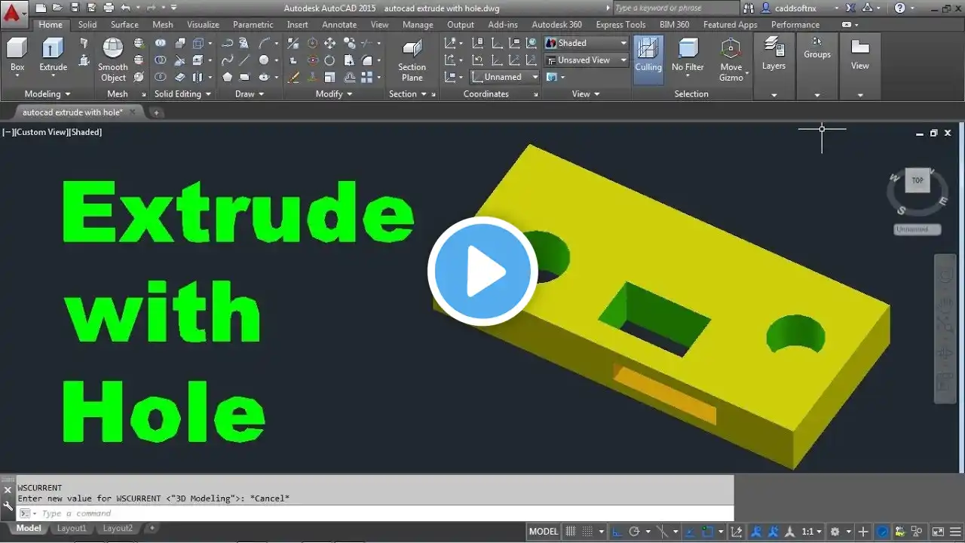965x543 pixels.
Task: Open the Insert ribbon tab
Action: coord(297,25)
